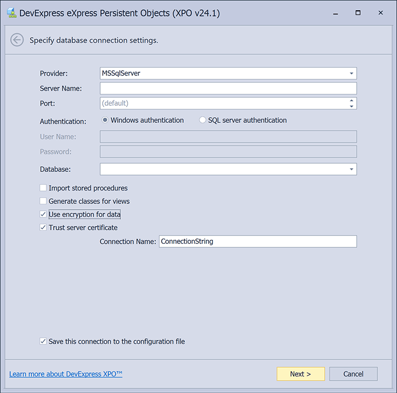Click the Connection Name text field
The image size is (397, 393).
tap(258, 241)
